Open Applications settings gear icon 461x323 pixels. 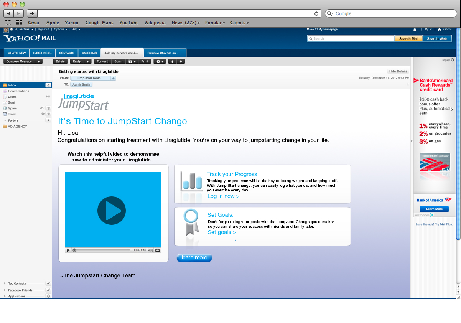pyautogui.click(x=48, y=296)
